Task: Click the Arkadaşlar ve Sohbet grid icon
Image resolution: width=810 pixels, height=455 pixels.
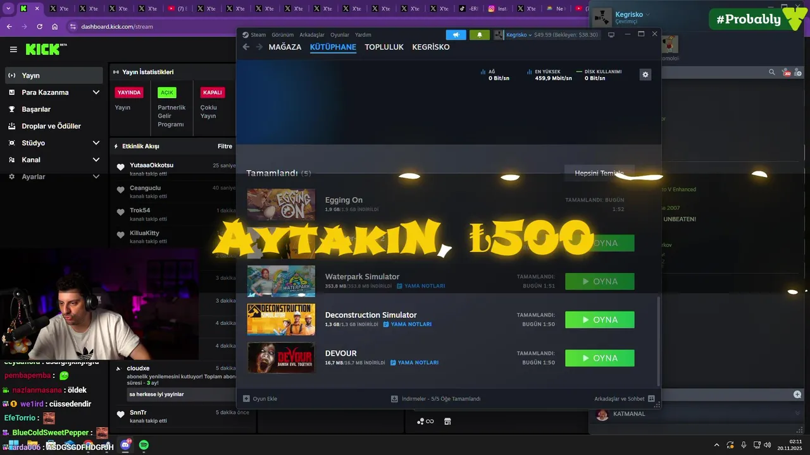Action: click(652, 399)
